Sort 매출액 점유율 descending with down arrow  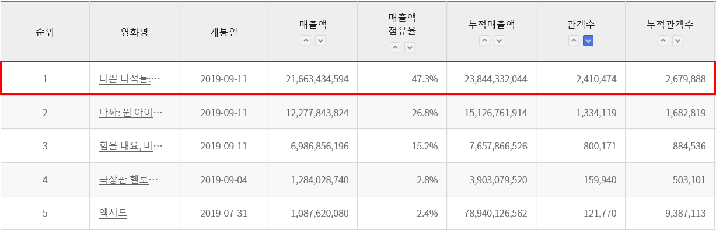click(x=410, y=47)
